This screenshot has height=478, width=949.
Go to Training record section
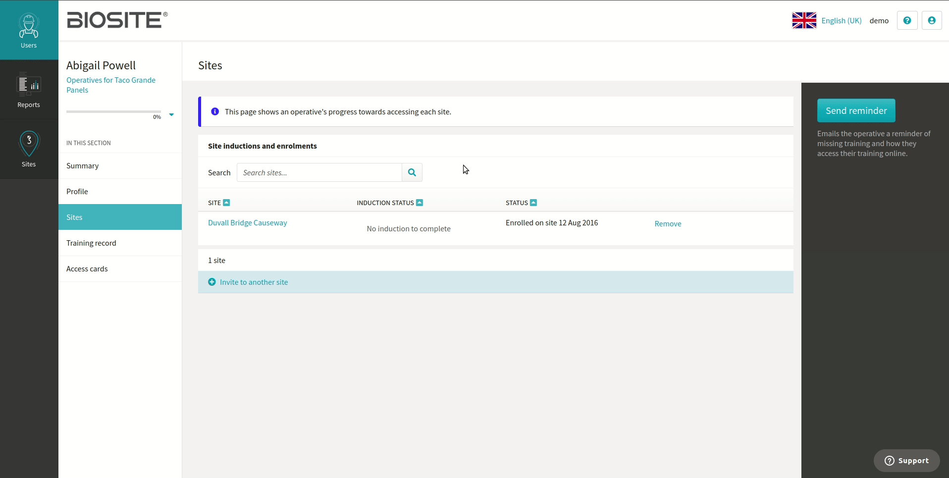(91, 243)
